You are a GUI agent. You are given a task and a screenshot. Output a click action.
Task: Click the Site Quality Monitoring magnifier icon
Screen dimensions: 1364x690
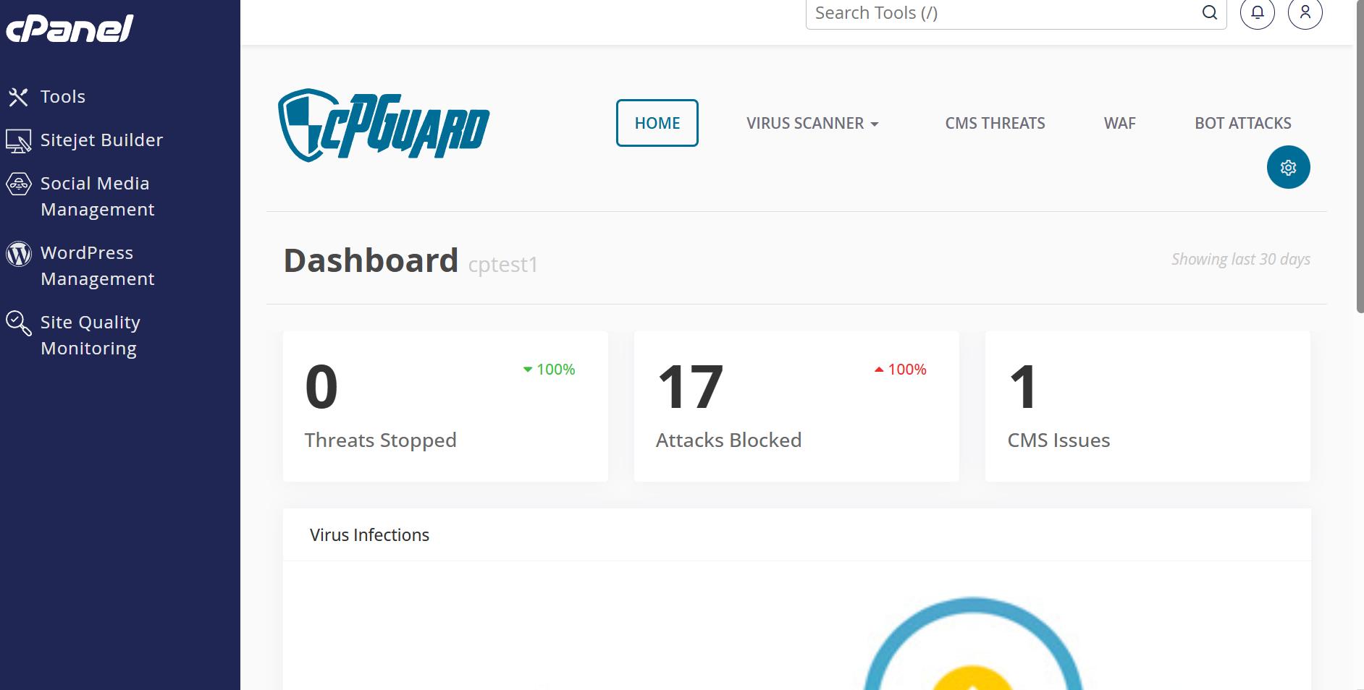click(x=19, y=323)
